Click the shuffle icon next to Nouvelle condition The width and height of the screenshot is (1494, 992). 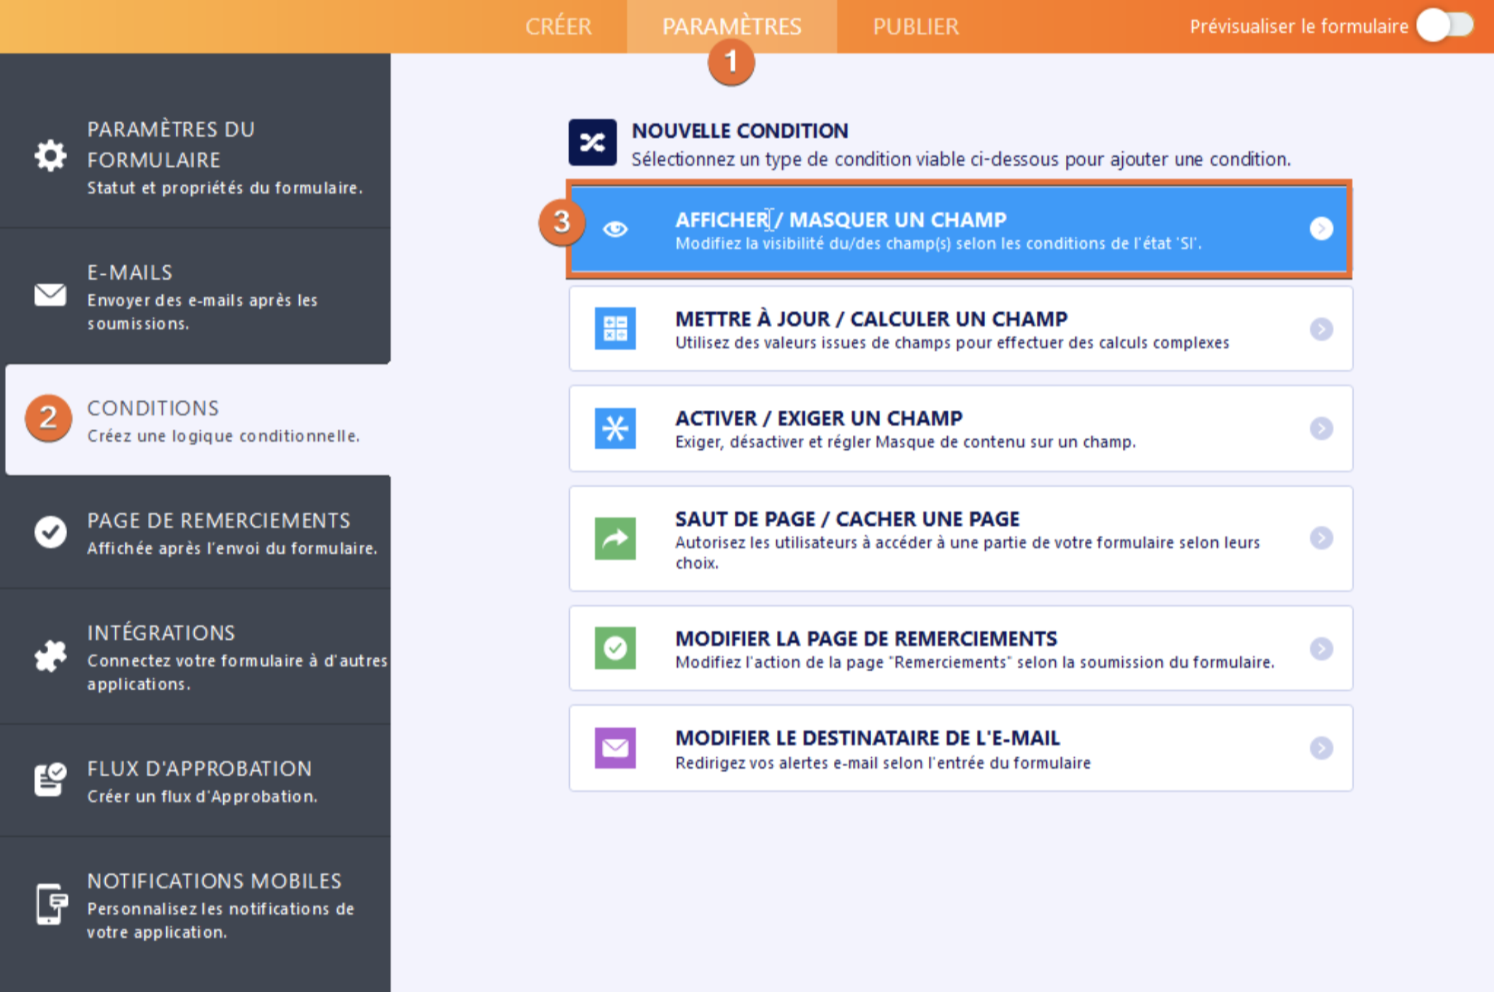592,143
